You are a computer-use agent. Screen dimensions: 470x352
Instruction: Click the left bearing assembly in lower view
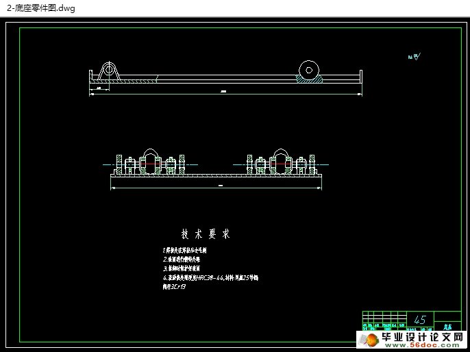(151, 162)
